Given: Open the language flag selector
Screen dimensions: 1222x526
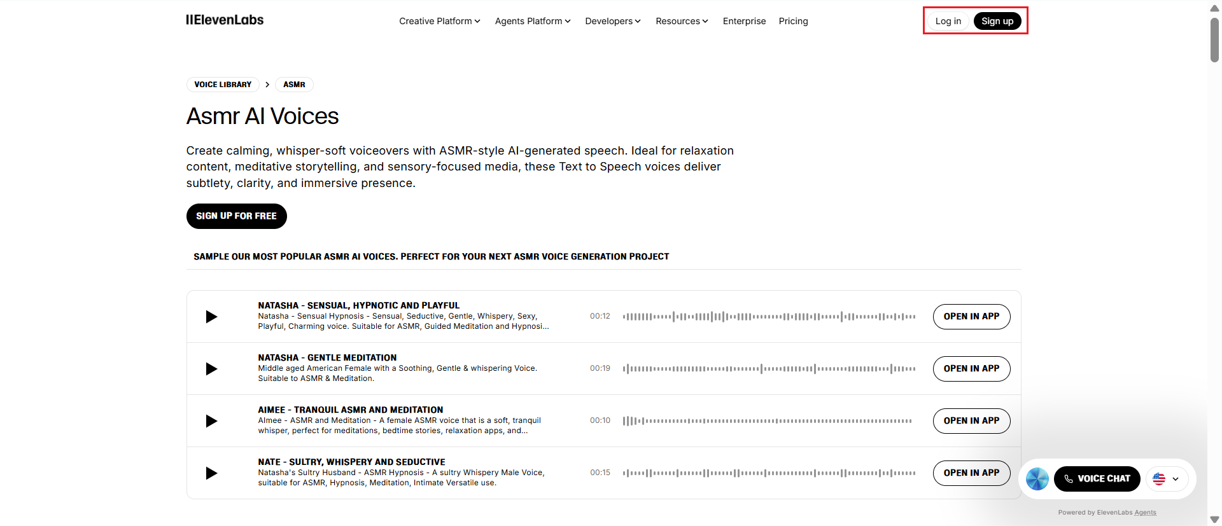Looking at the screenshot, I should (x=1167, y=479).
